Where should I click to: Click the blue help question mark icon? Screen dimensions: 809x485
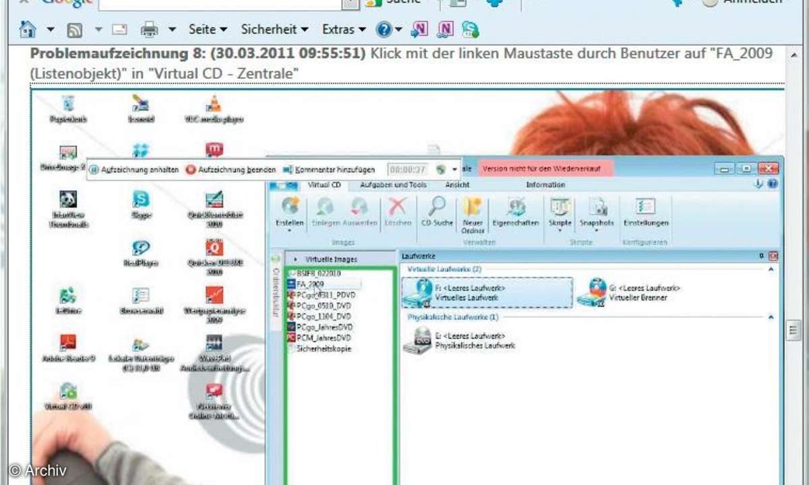click(x=384, y=30)
